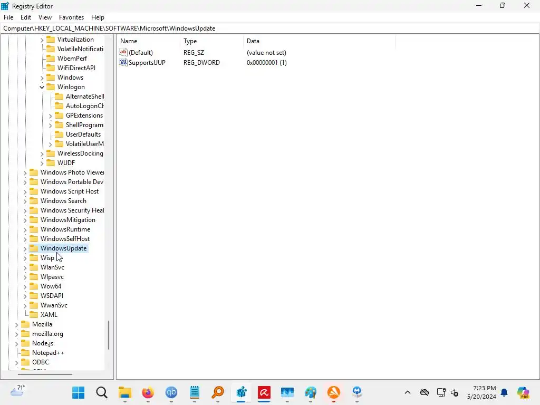Click the tree pane vertical scrollbar
This screenshot has width=540, height=405.
(109, 335)
